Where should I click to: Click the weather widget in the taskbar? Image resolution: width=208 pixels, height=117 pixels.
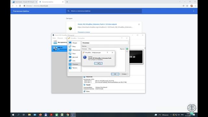162,115
